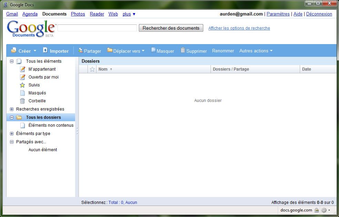
Task: Click the Masqués dotted page icon
Action: click(22, 93)
